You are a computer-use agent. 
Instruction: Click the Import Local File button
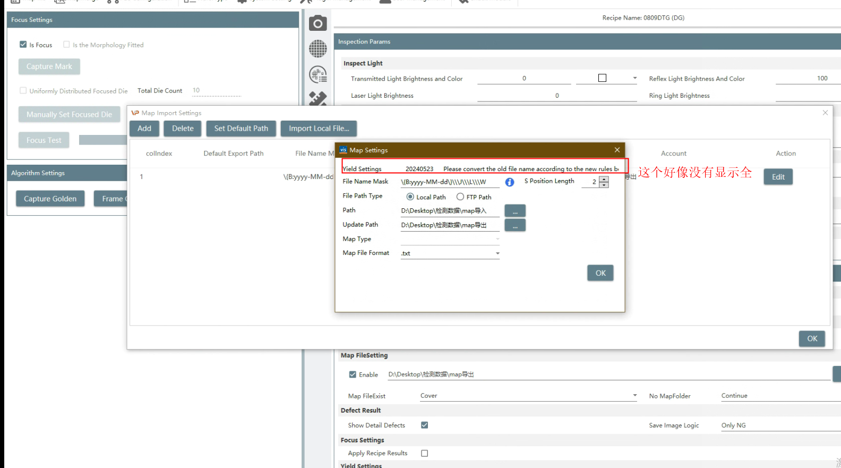319,129
